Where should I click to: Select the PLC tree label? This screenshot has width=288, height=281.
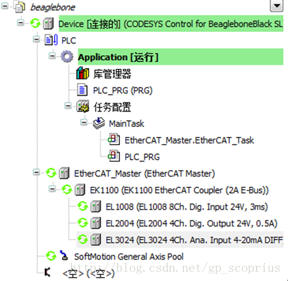(69, 40)
